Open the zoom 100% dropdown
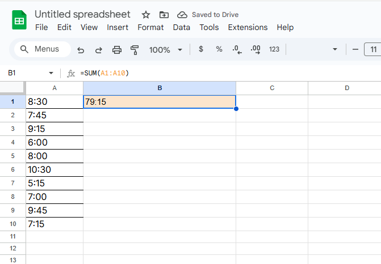Image resolution: width=381 pixels, height=264 pixels. (x=165, y=50)
